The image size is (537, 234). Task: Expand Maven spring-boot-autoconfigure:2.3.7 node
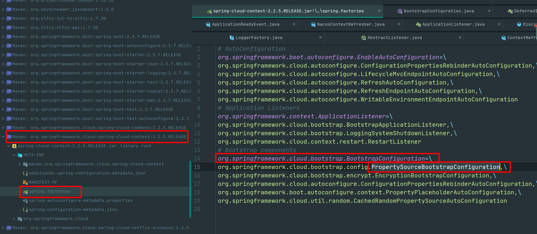3,46
